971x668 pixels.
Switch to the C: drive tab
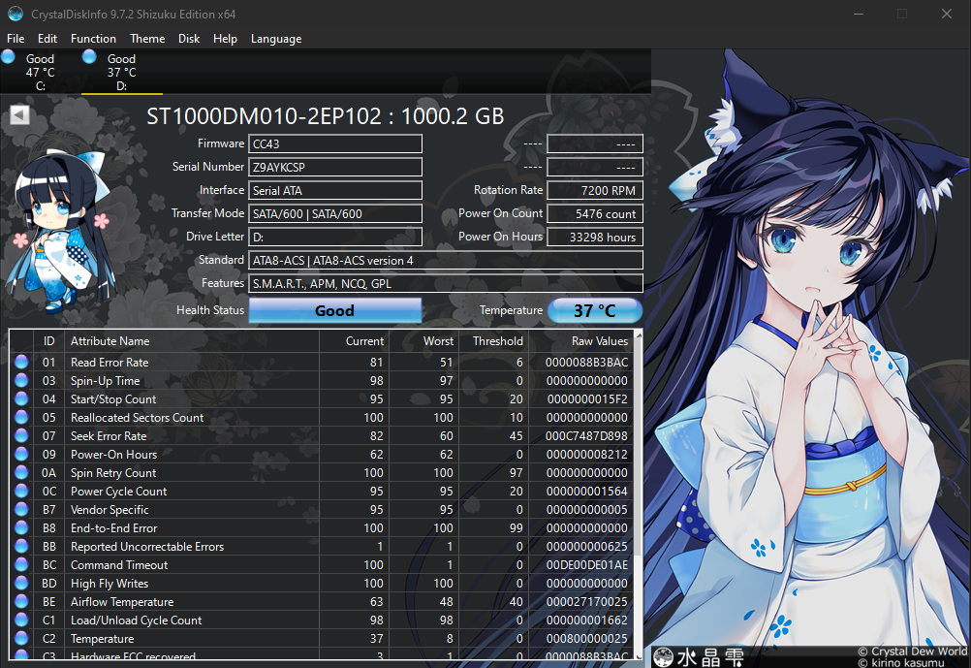[40, 72]
